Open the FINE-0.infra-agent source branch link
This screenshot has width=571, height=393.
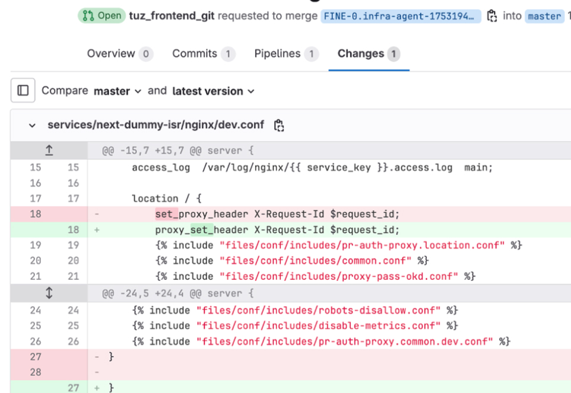tap(401, 16)
